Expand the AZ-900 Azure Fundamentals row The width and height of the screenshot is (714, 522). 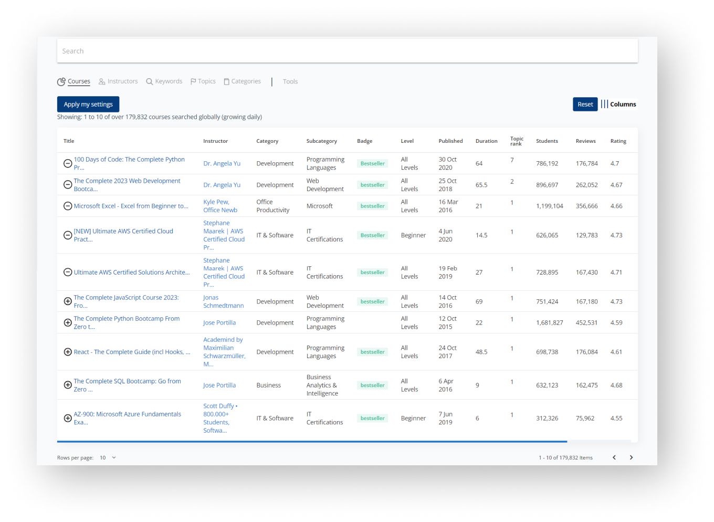pos(68,418)
